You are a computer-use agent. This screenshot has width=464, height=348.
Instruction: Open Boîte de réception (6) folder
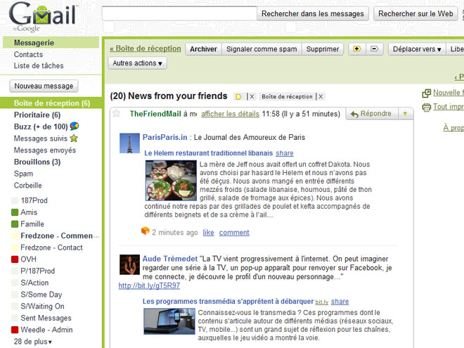click(52, 103)
